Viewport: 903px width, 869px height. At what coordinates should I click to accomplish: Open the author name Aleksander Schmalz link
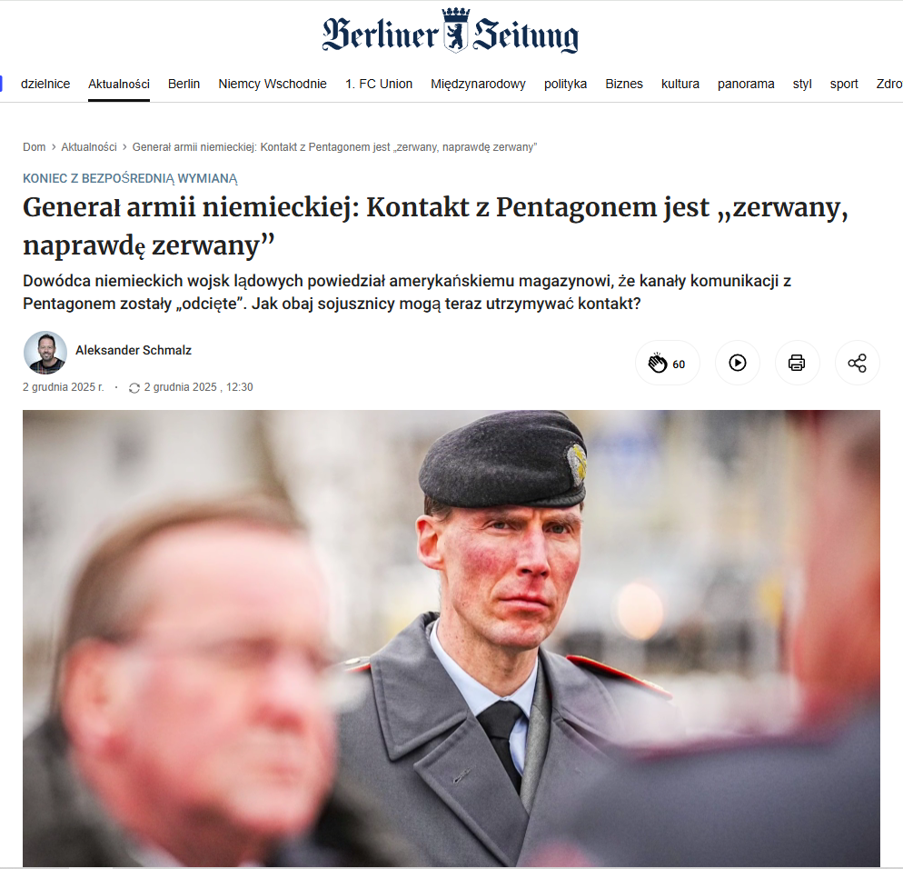(133, 350)
